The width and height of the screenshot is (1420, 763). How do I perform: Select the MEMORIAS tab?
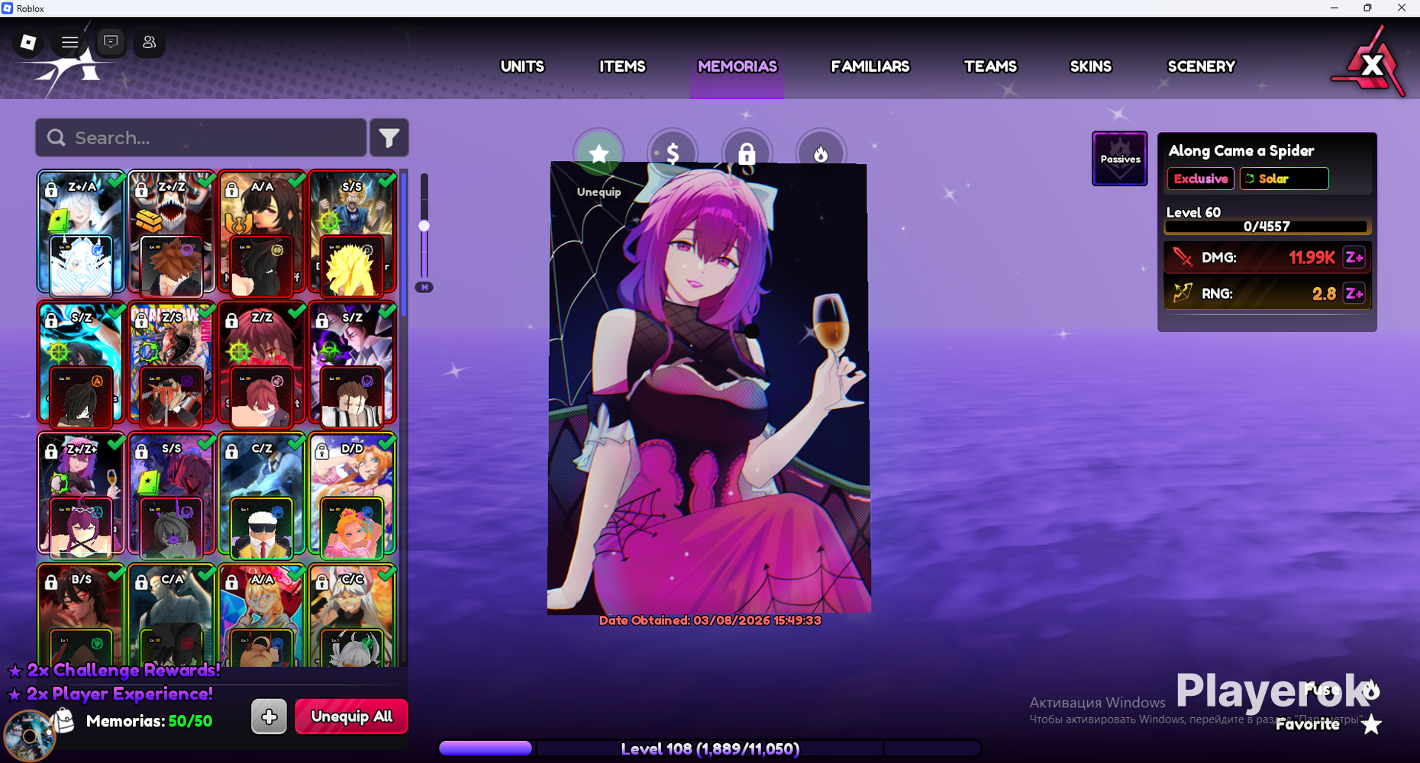coord(737,66)
